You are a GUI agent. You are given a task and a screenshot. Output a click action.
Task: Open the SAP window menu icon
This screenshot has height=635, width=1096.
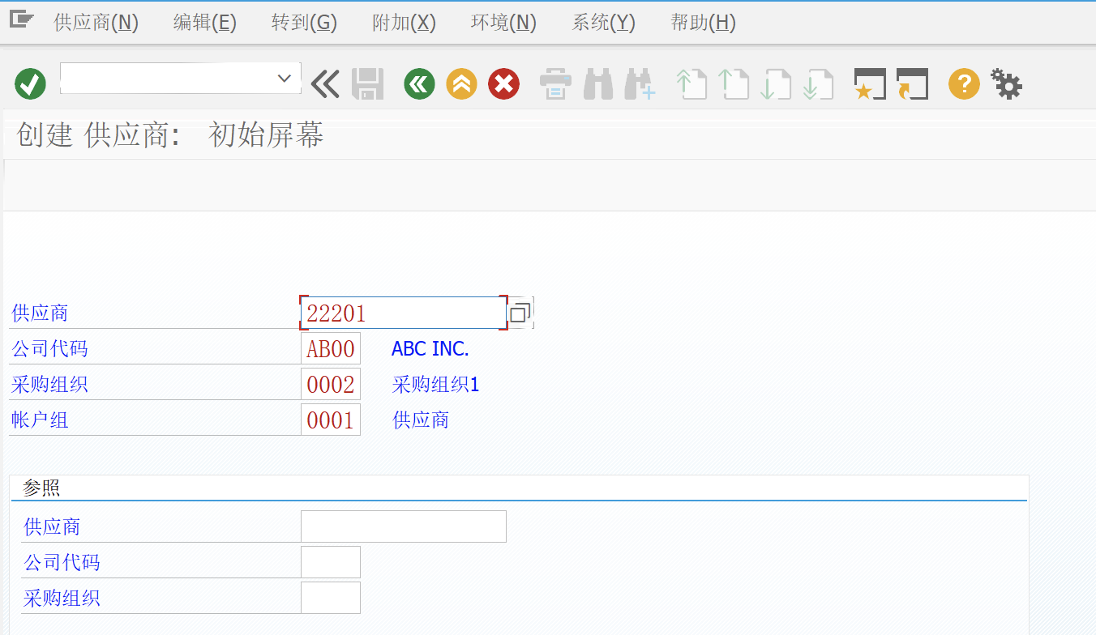tap(21, 19)
